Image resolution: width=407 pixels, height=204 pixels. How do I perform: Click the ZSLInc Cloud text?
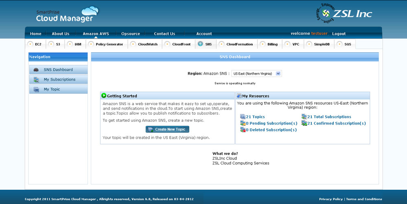click(x=225, y=158)
